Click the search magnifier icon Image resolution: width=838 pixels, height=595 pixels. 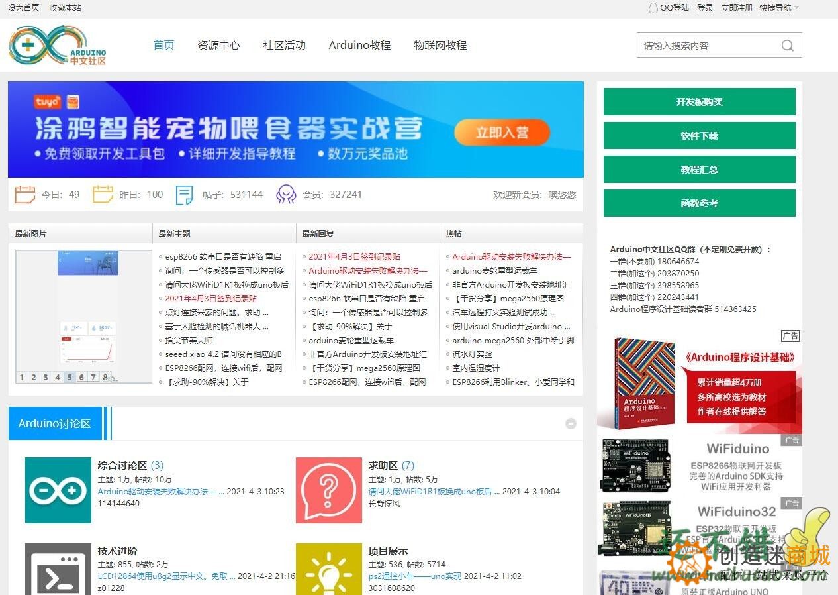click(x=787, y=46)
